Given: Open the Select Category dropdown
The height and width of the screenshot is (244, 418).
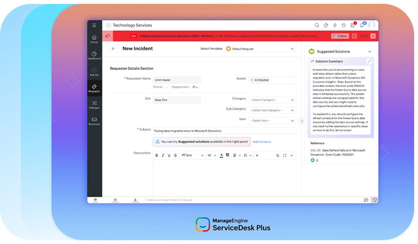Looking at the screenshot, I should [272, 100].
